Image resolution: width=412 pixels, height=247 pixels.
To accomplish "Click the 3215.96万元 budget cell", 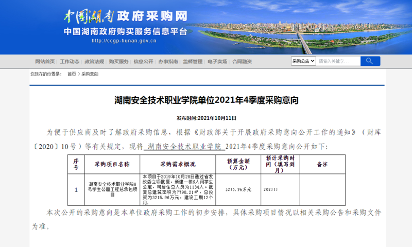I will pos(238,189).
